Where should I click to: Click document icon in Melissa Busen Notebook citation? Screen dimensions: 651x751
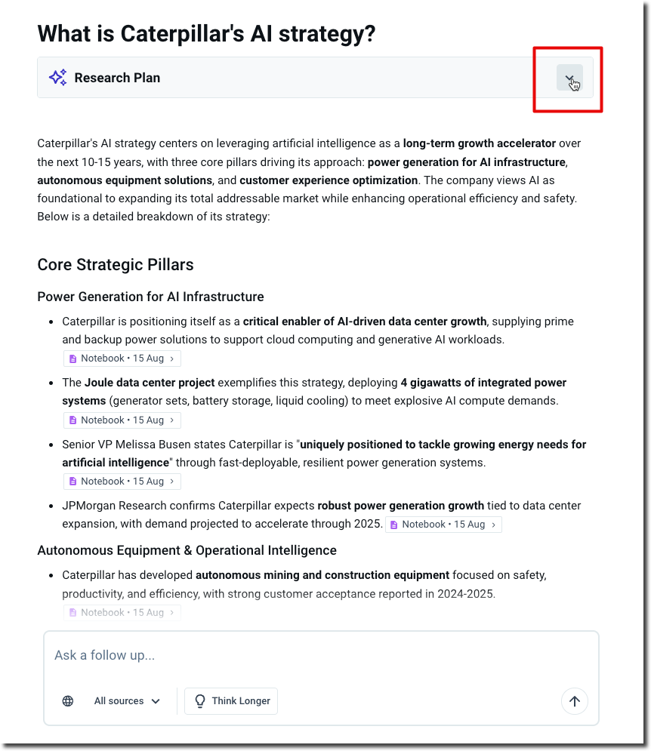pyautogui.click(x=73, y=482)
